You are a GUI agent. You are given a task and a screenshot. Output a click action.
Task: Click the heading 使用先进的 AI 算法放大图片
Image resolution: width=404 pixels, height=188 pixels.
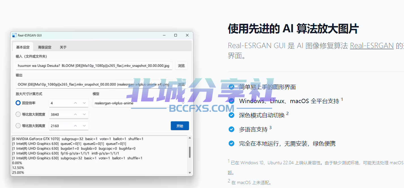293,29
